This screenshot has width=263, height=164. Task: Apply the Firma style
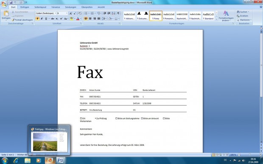click(156, 16)
